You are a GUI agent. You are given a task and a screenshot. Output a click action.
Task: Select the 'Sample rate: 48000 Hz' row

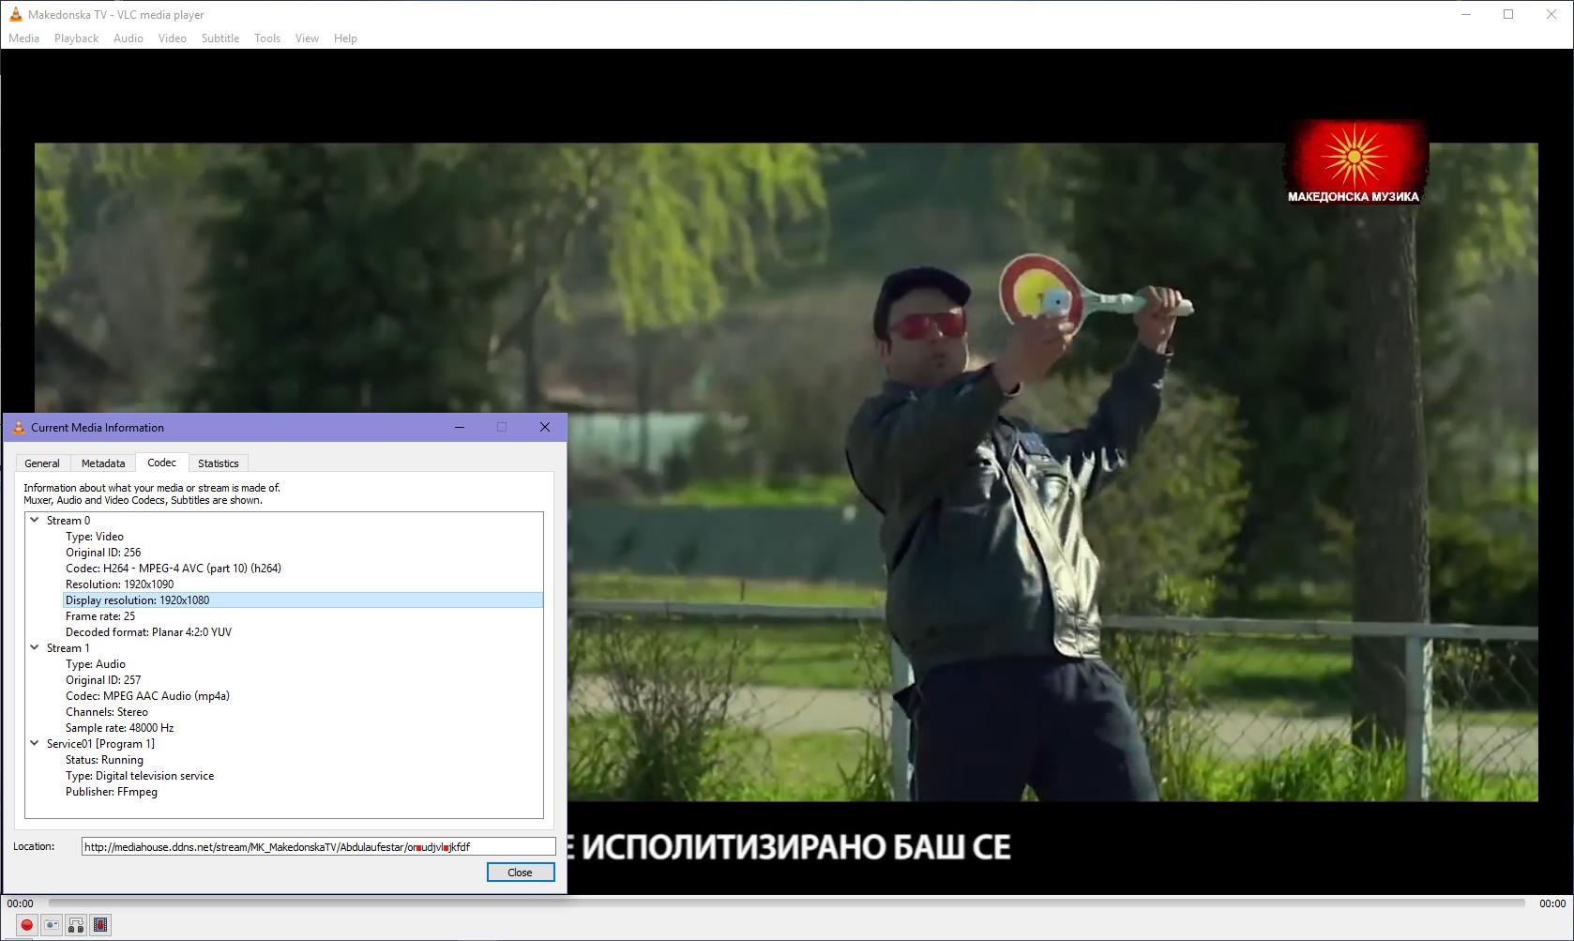pos(303,728)
